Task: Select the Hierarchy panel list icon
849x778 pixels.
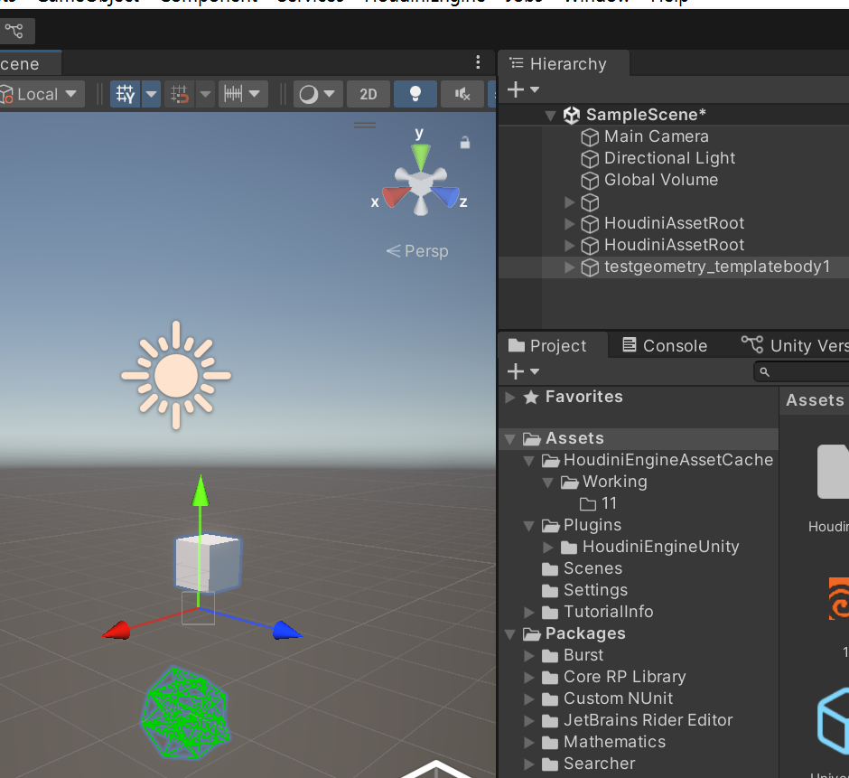Action: coord(515,64)
